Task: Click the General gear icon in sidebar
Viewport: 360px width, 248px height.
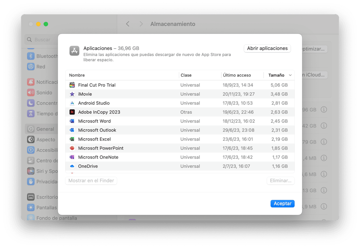Action: tap(31, 129)
